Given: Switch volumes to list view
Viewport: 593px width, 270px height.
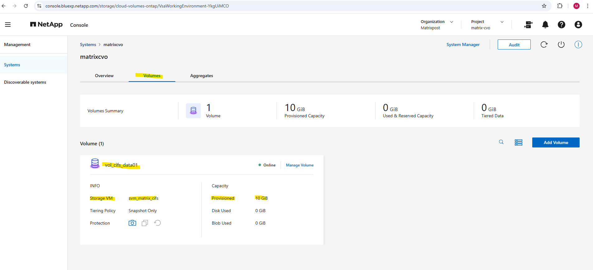Looking at the screenshot, I should [518, 142].
